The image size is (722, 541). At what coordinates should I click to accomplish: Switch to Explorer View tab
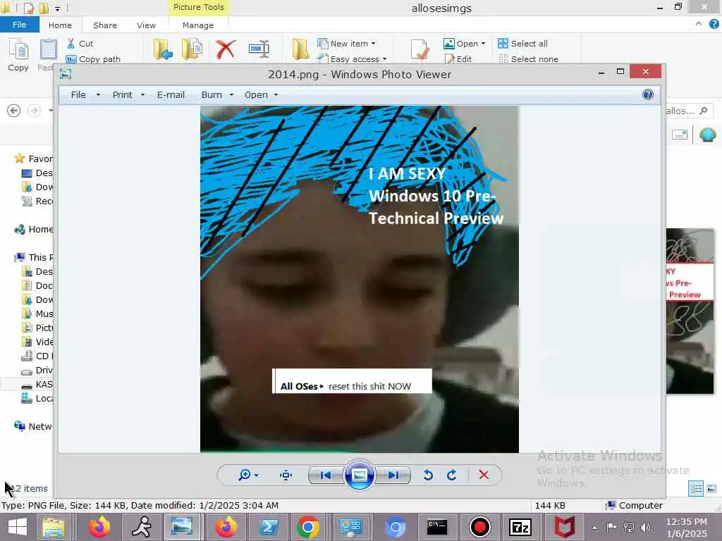pos(146,25)
